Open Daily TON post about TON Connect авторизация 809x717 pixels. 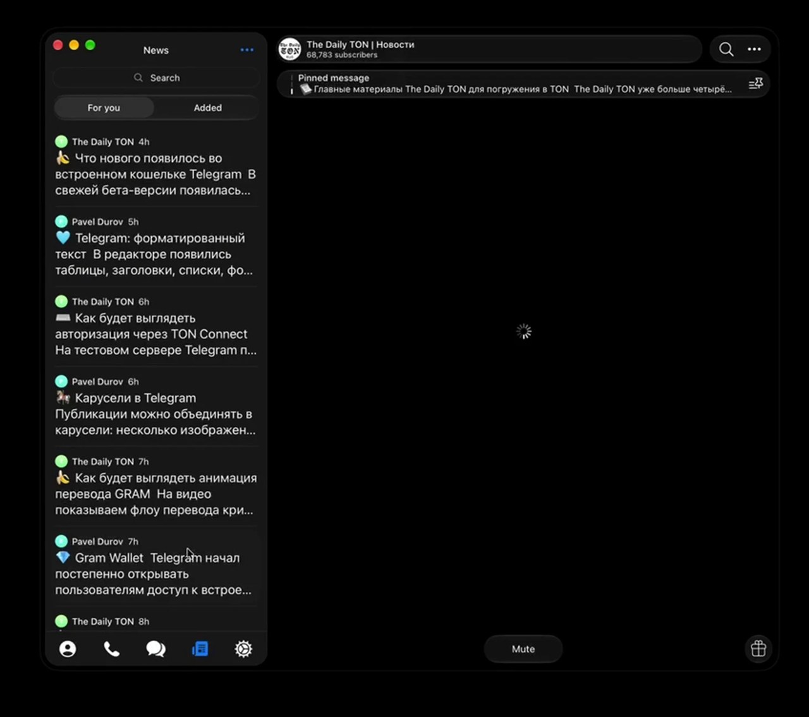156,326
